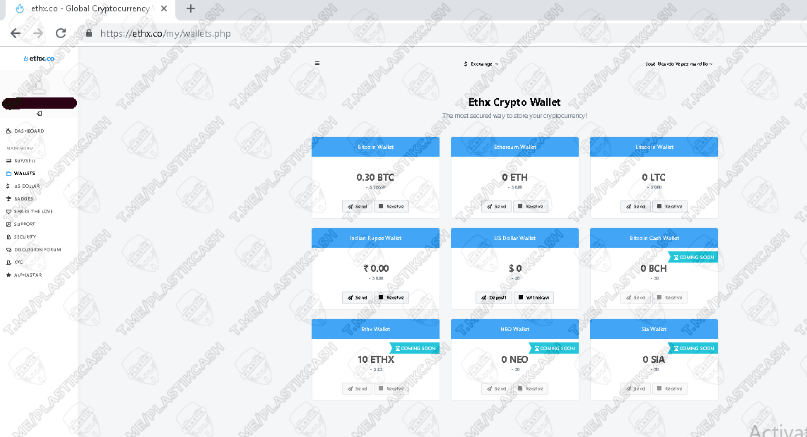The width and height of the screenshot is (807, 437).
Task: Send from Litecoin Wallet
Action: 635,206
